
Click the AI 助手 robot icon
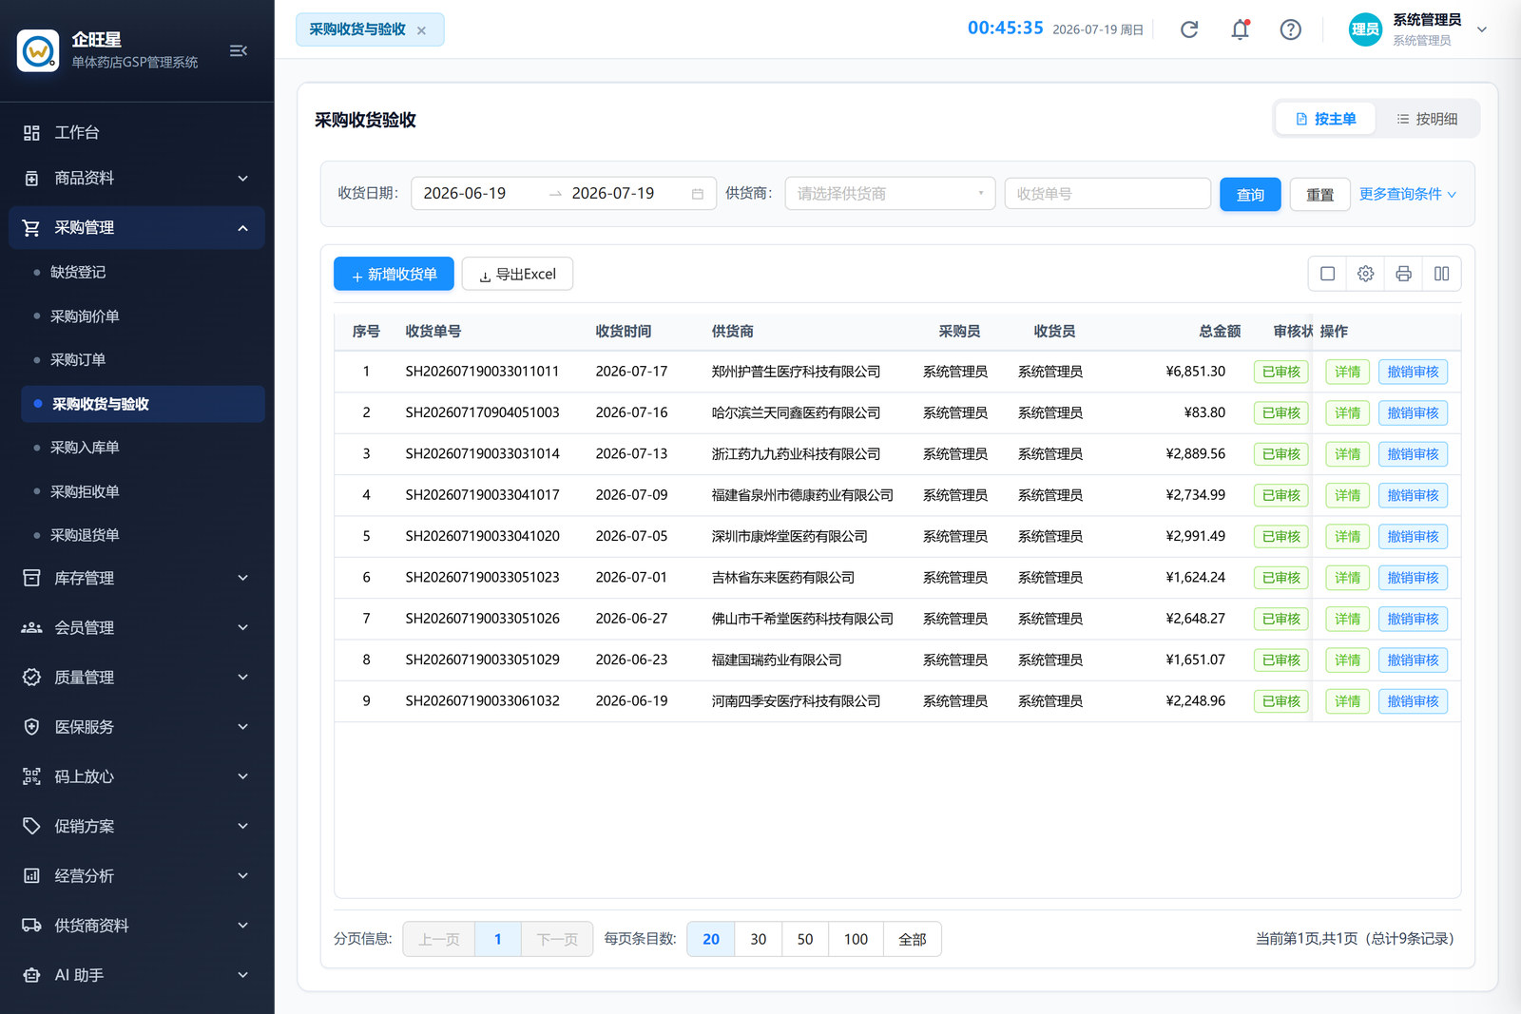point(31,975)
